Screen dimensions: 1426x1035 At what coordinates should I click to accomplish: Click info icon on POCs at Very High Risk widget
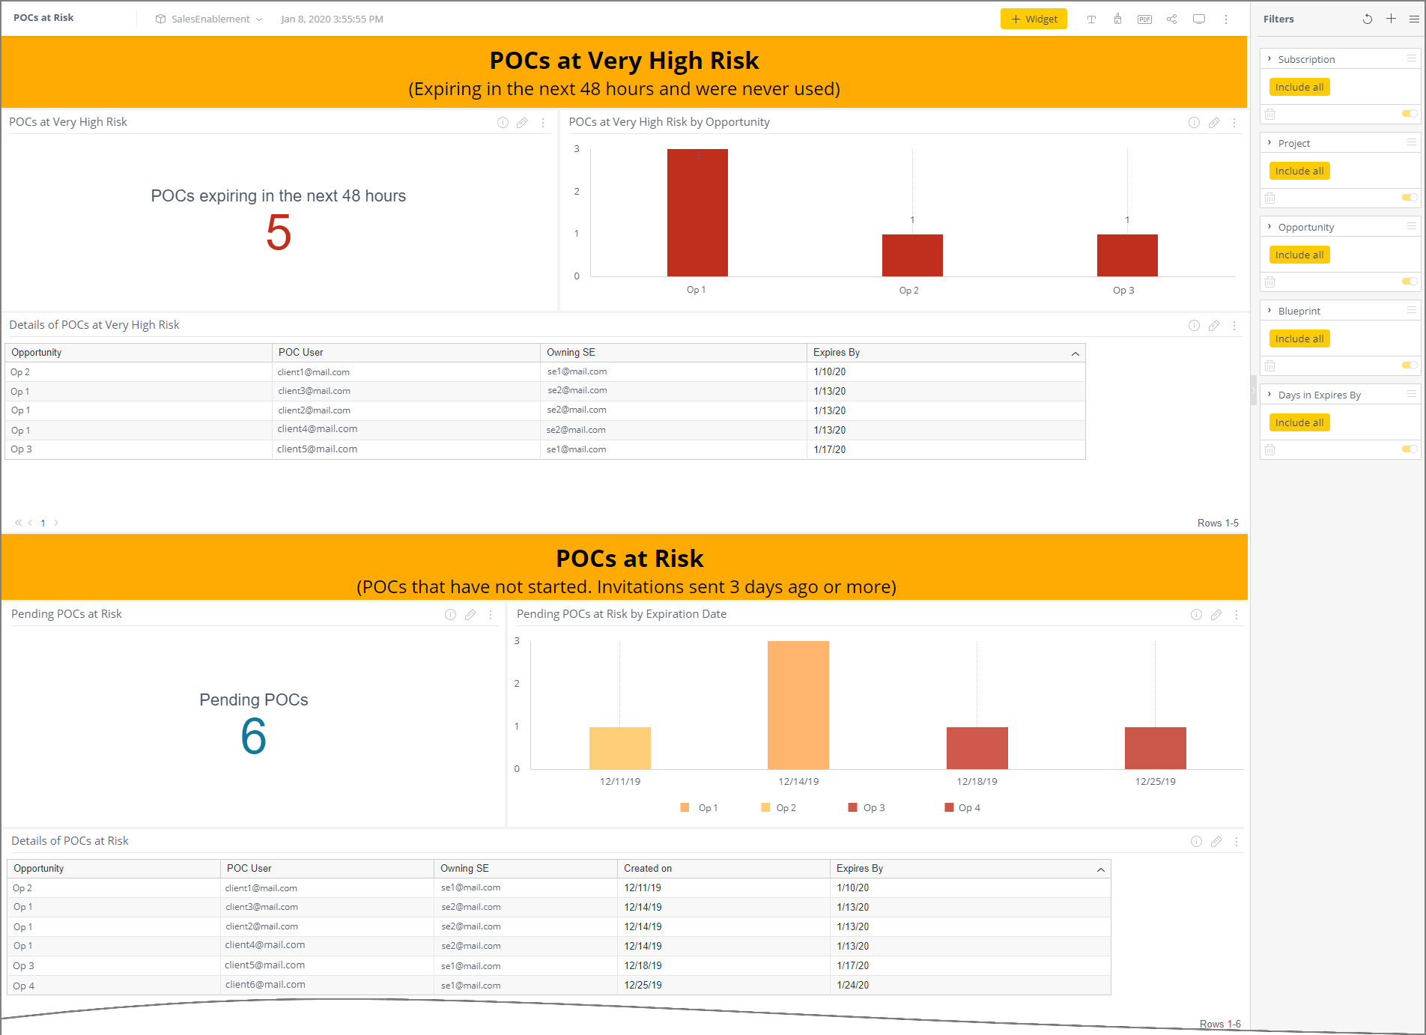(x=503, y=123)
